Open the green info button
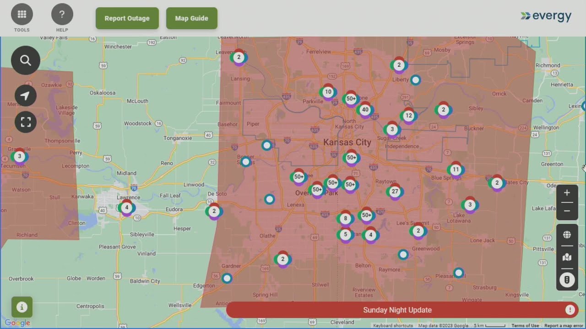The height and width of the screenshot is (329, 586). click(22, 307)
